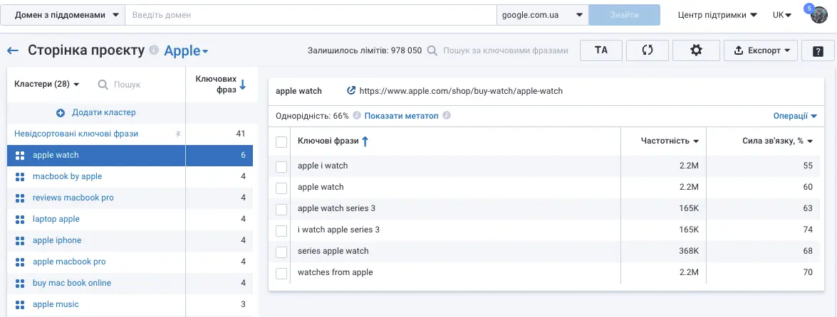Open Центр підтримки menu

[717, 15]
